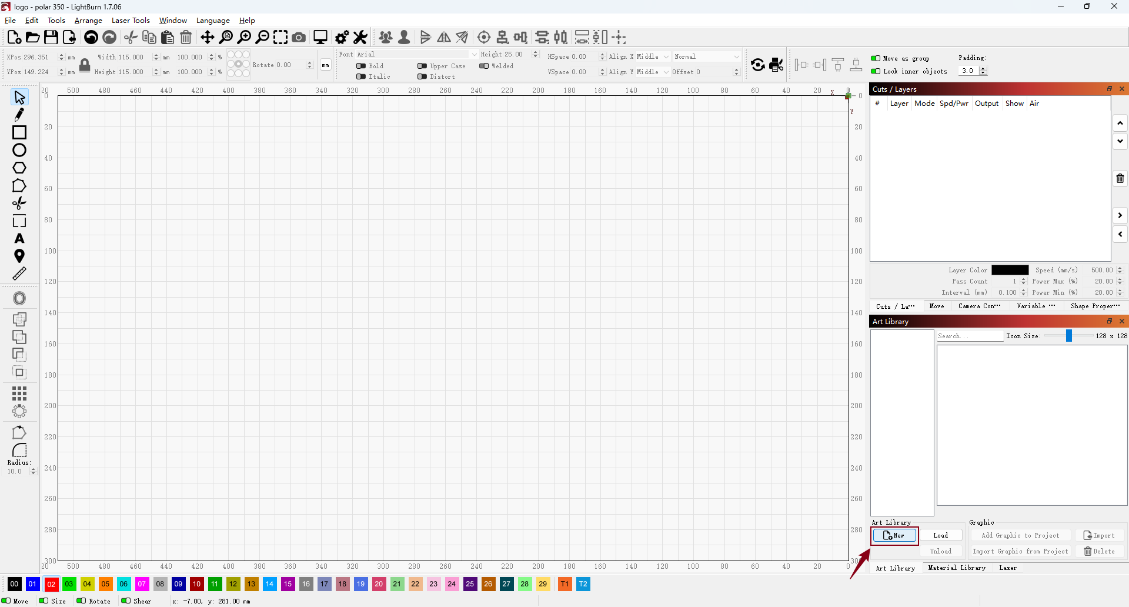Select the Polygon drawing tool
The height and width of the screenshot is (607, 1129).
point(19,168)
